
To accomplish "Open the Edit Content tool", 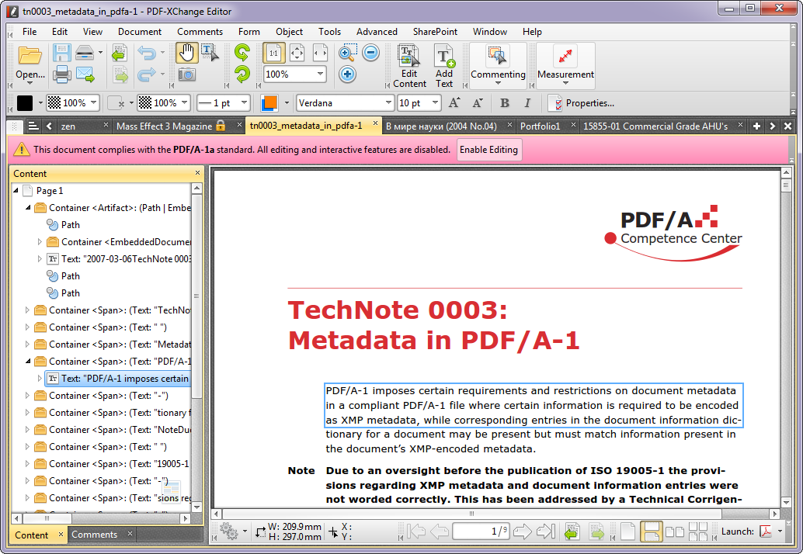I will 409,65.
